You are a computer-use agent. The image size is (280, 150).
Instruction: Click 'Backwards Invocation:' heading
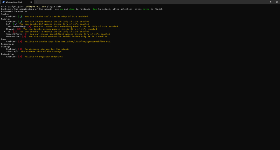pos(15,12)
